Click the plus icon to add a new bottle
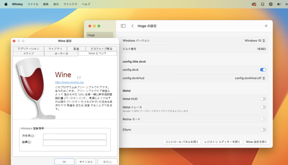This screenshot has height=165, width=288. [x=266, y=25]
